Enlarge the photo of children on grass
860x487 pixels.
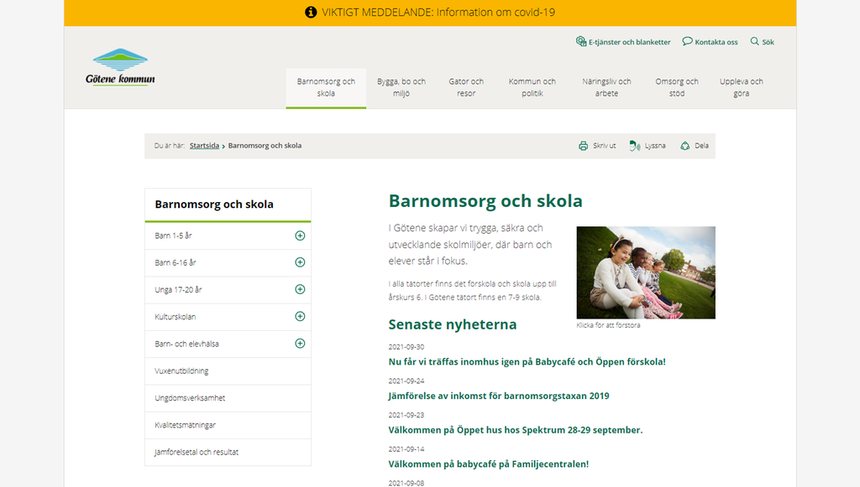[x=645, y=272]
